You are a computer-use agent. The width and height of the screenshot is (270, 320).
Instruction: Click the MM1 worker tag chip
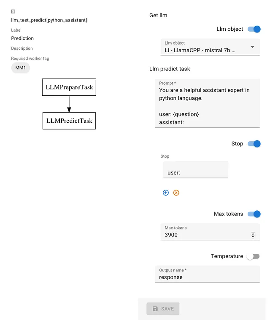pos(20,68)
